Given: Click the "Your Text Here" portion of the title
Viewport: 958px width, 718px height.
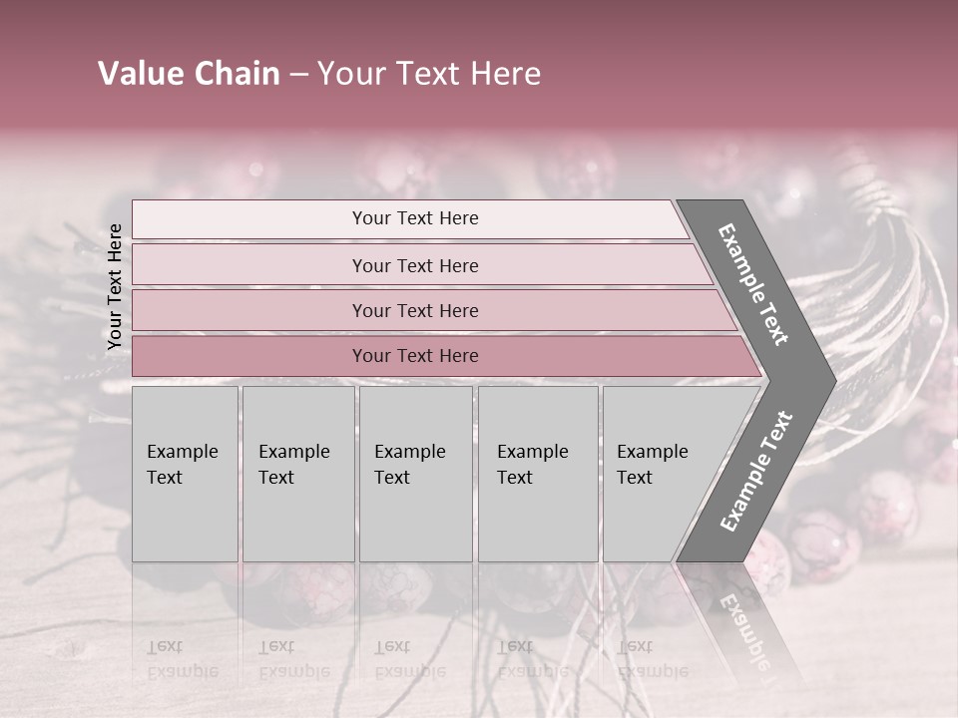Looking at the screenshot, I should click(429, 74).
